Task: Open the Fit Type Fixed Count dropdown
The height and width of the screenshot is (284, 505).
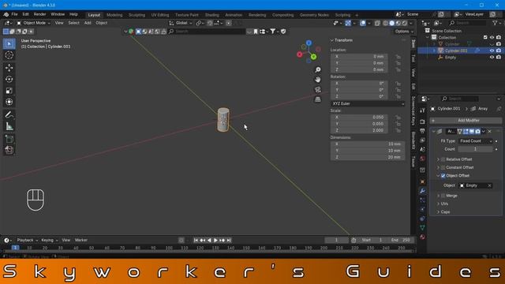Action: point(475,141)
